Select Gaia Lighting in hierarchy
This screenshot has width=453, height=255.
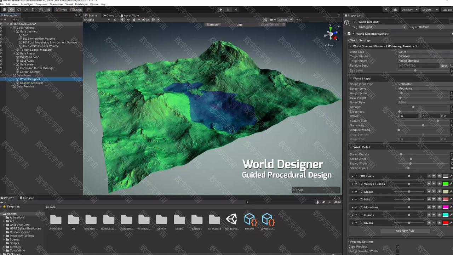click(28, 32)
